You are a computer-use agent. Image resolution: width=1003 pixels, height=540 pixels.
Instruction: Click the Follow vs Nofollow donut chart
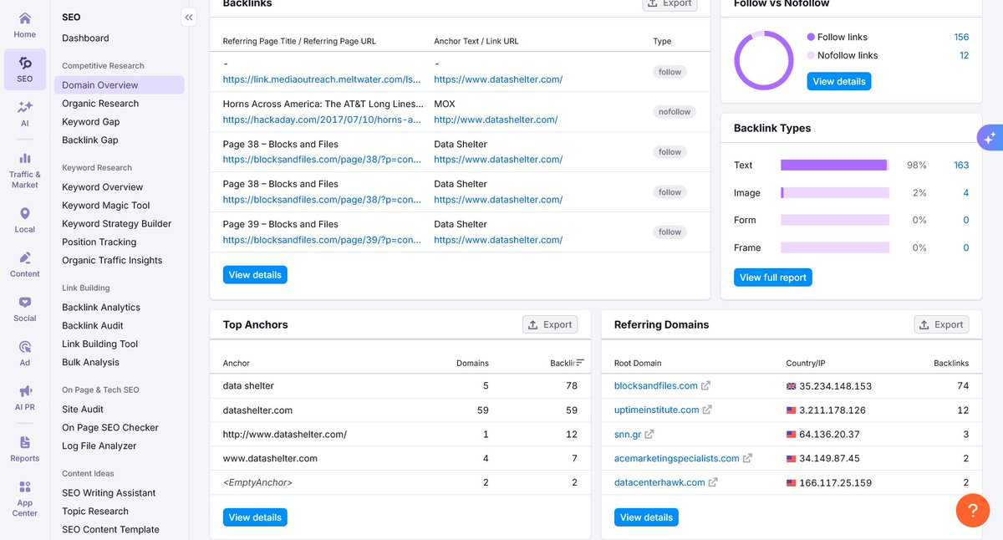[x=764, y=60]
